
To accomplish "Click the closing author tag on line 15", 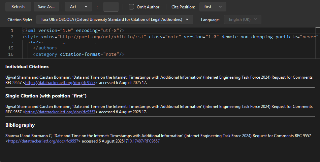I will pyautogui.click(x=45, y=48).
